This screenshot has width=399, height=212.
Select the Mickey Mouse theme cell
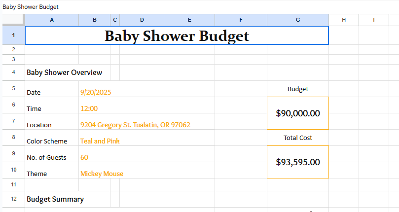point(102,174)
